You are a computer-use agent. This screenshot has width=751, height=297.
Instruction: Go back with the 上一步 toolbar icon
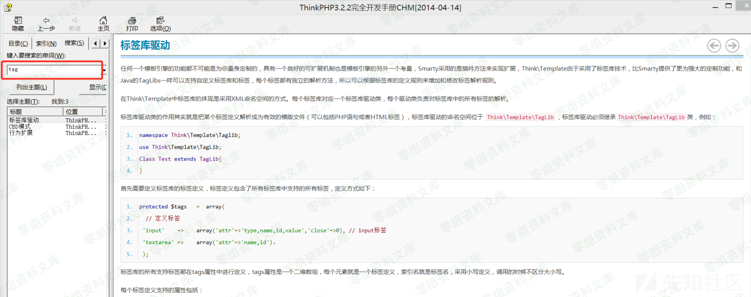(46, 24)
